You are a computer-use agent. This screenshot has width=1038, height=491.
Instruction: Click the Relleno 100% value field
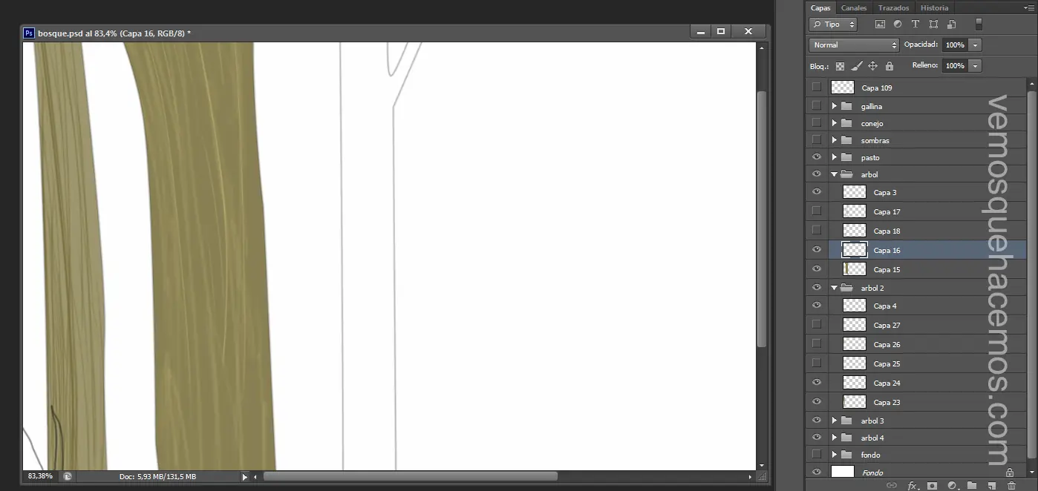point(956,66)
